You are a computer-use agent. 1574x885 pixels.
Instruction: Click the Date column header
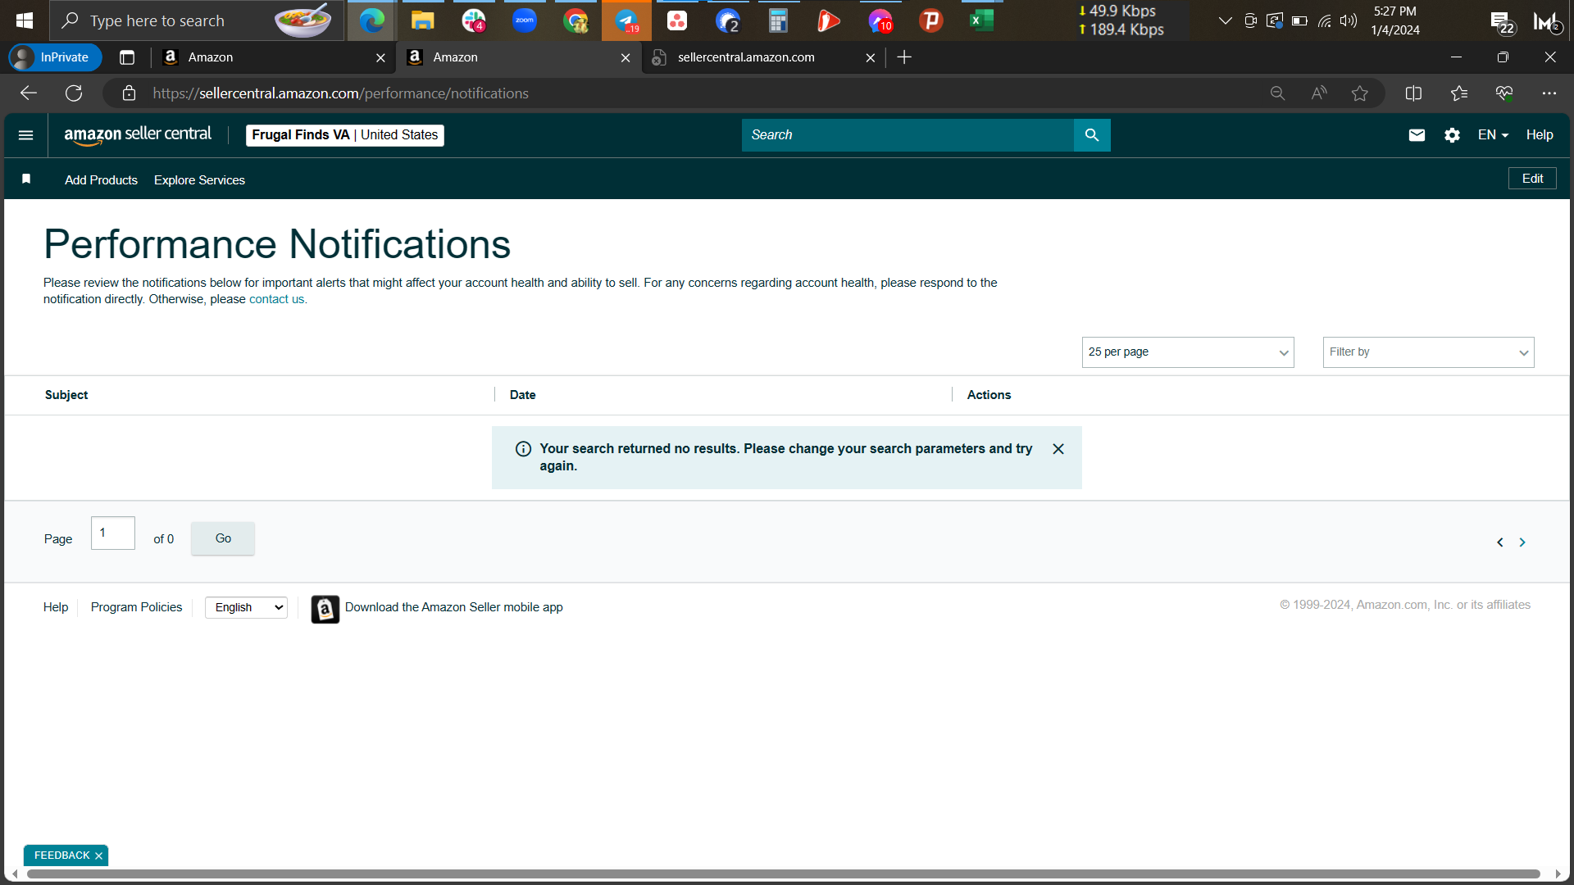coord(522,395)
